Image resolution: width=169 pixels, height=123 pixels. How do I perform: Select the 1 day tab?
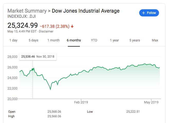13,40
